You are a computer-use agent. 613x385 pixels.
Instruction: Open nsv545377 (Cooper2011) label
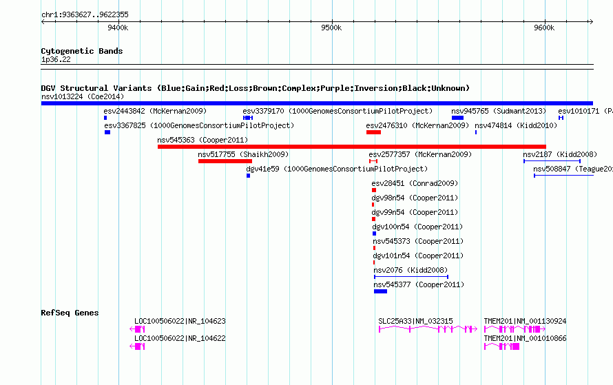click(419, 284)
